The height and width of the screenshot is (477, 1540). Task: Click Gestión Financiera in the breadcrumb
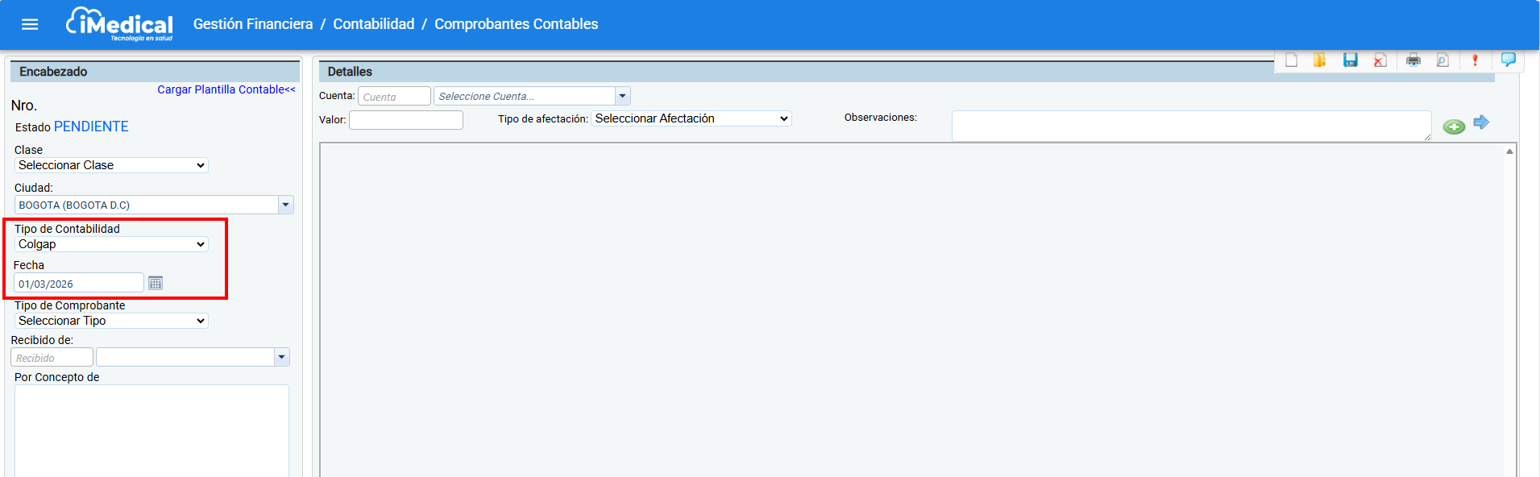252,24
